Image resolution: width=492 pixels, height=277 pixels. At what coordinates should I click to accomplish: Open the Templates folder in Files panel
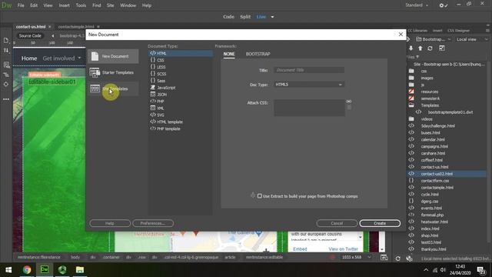430,105
